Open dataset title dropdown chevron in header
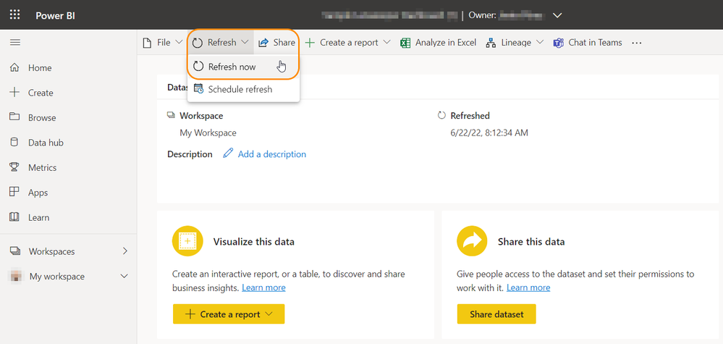This screenshot has height=344, width=723. click(x=557, y=15)
